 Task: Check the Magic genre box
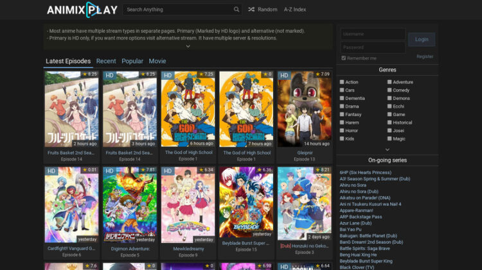tap(389, 139)
